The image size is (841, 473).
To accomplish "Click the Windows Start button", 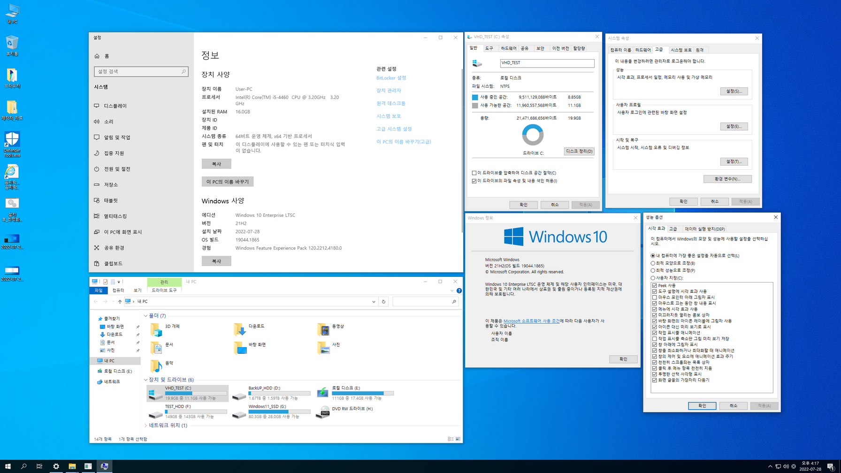I will pos(8,466).
